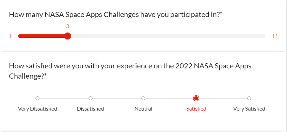Screen dimensions: 287x132
Task: Click the gray unfilled slider track
Action: click(x=168, y=36)
